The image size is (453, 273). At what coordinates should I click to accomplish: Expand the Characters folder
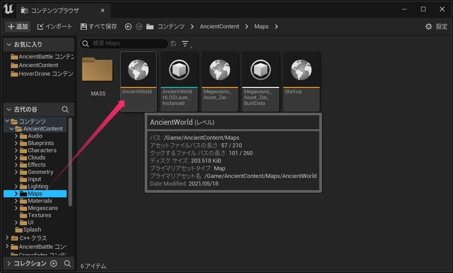[x=16, y=150]
